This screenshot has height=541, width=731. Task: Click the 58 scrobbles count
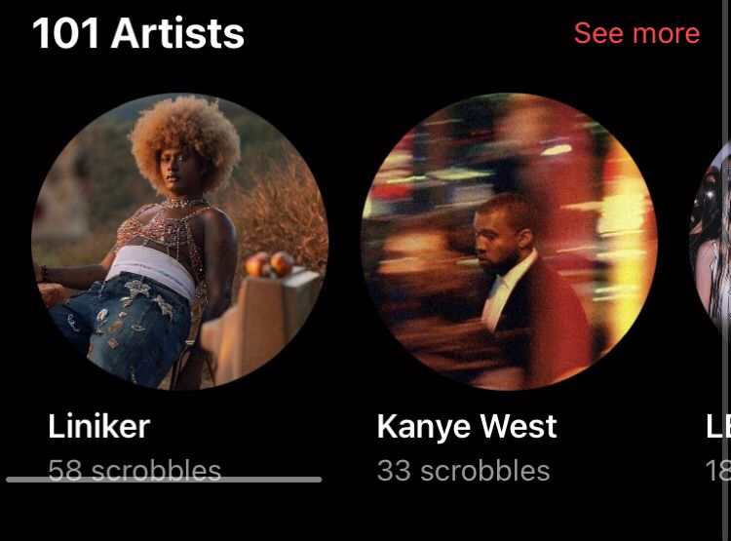click(x=135, y=470)
